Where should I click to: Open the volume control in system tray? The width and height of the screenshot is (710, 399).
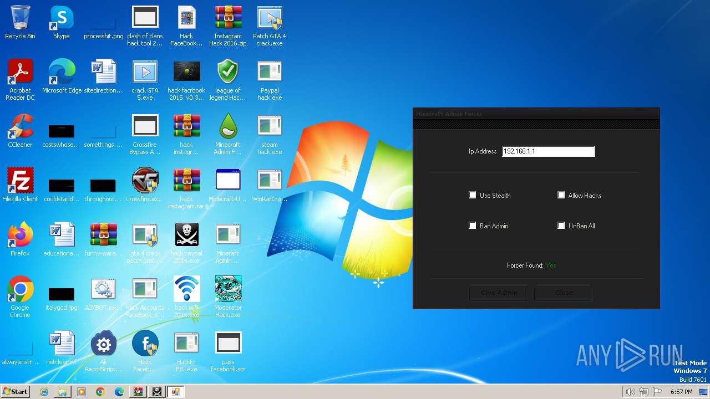(630, 392)
